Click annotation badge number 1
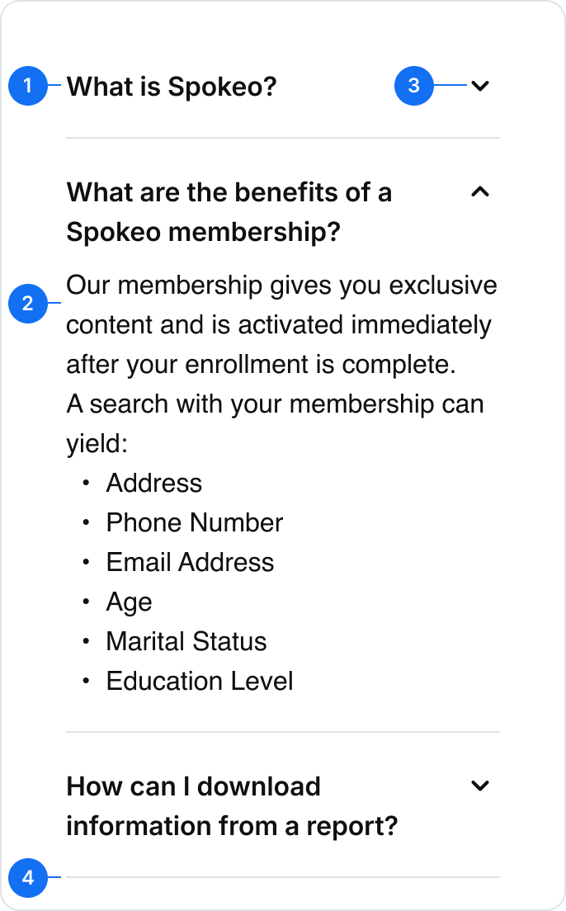 pyautogui.click(x=28, y=85)
